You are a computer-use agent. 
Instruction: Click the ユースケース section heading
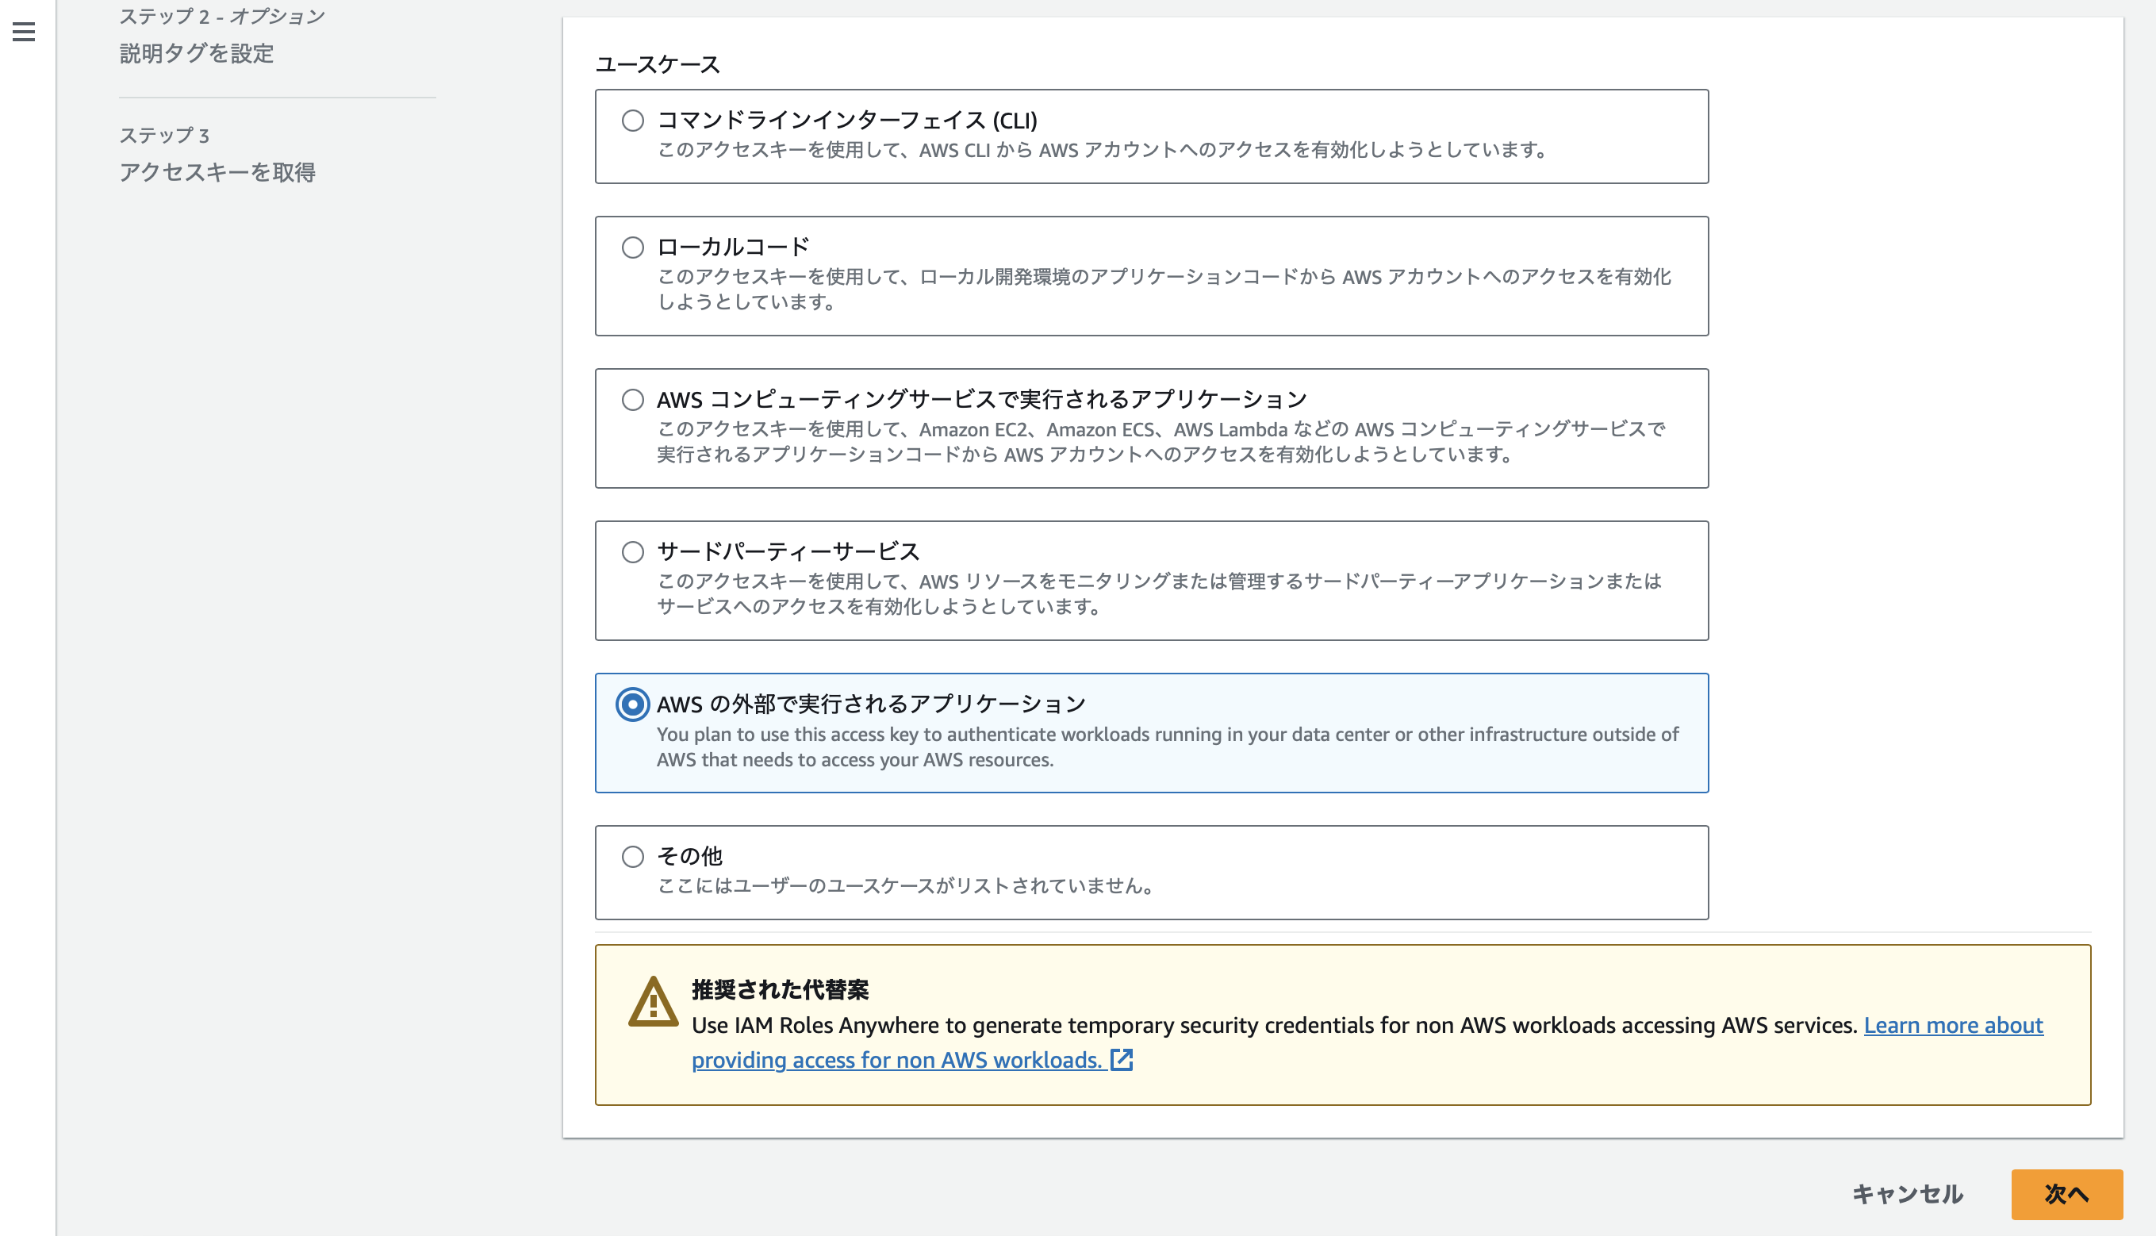657,64
